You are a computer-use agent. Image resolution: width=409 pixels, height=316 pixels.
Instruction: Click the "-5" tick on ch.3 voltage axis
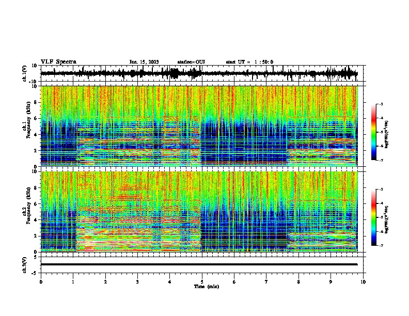pyautogui.click(x=35, y=273)
